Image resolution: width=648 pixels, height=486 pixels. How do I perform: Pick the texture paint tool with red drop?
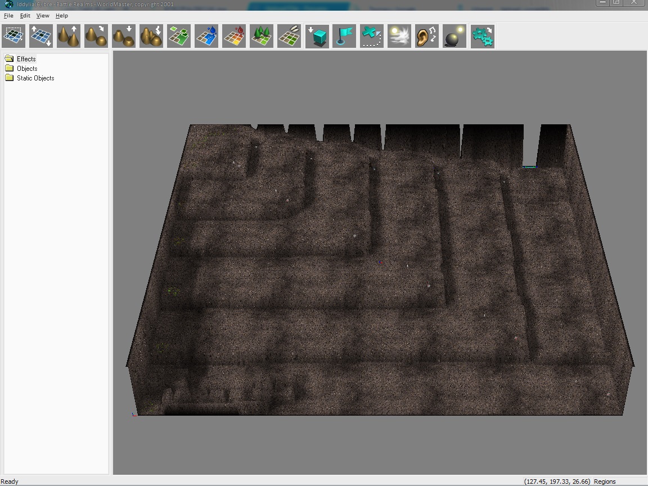click(x=234, y=36)
